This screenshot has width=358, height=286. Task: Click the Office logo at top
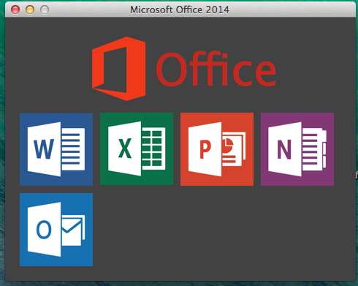point(184,69)
